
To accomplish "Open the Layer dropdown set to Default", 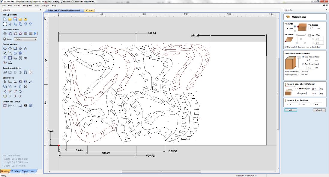I will point(25,39).
